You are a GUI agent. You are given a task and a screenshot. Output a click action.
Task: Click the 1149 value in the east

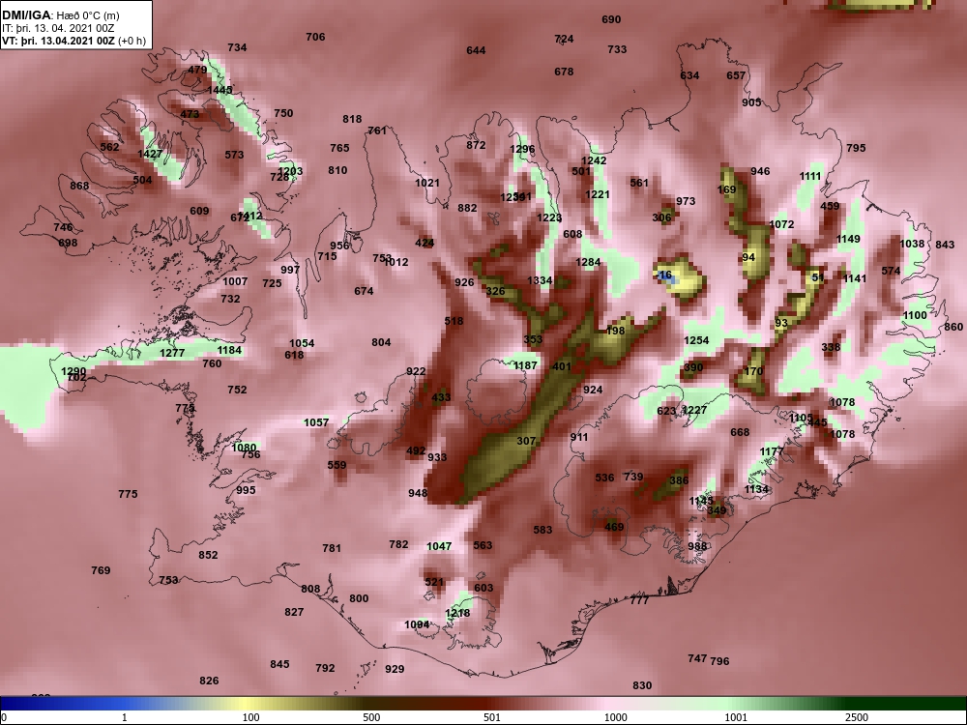tap(848, 239)
